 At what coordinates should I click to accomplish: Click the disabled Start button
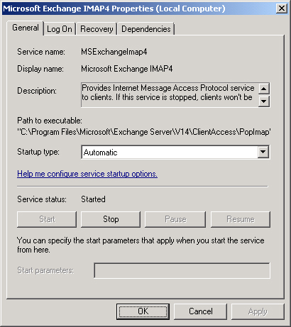(x=47, y=219)
